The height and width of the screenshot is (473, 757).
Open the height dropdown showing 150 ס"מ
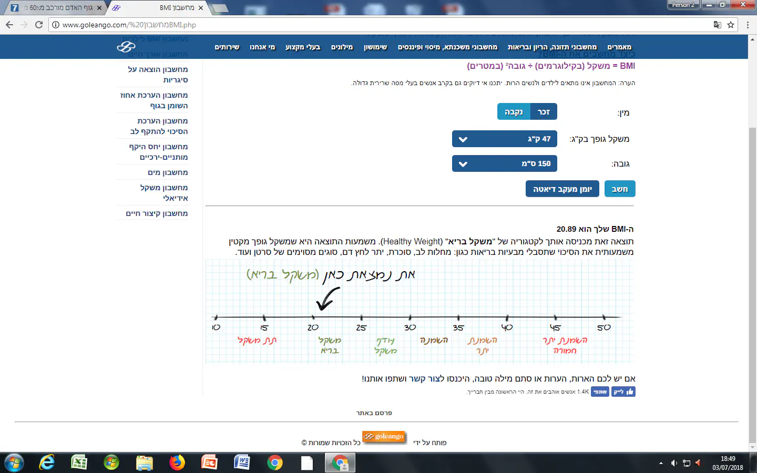(504, 163)
